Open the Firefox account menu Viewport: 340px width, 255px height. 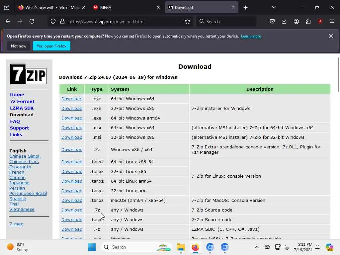pos(296,22)
